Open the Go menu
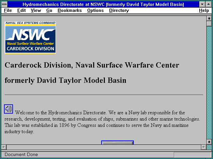The image size is (213, 159). [49, 11]
